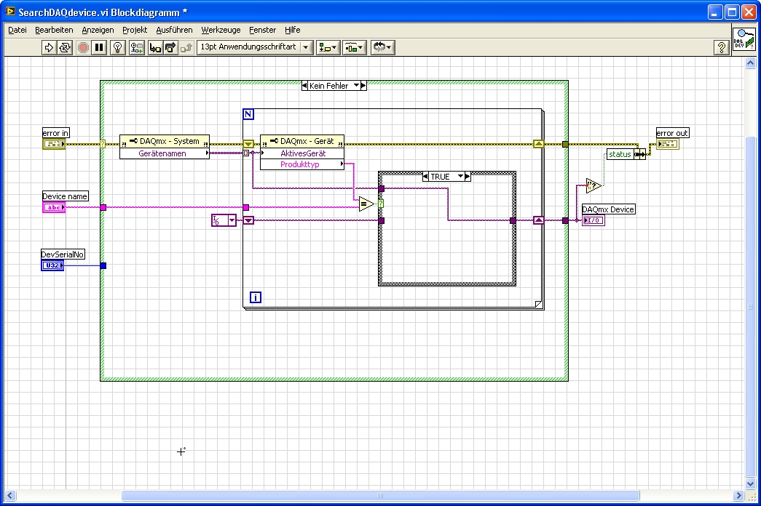Open the Distribute Objects dropdown

pos(355,47)
